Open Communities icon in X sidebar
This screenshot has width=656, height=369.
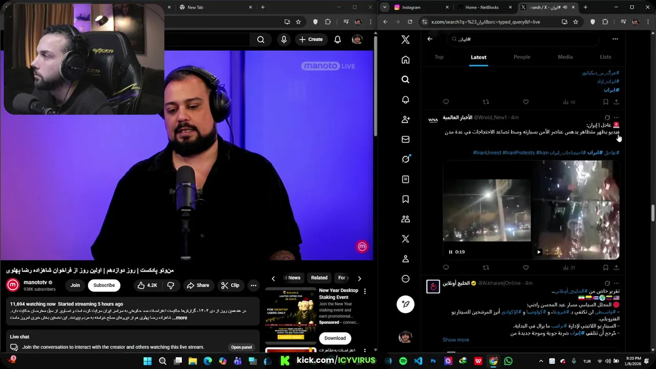[x=405, y=219]
